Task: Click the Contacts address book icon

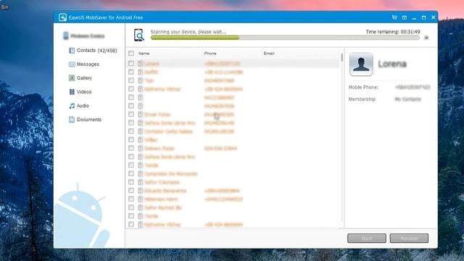Action: click(72, 51)
